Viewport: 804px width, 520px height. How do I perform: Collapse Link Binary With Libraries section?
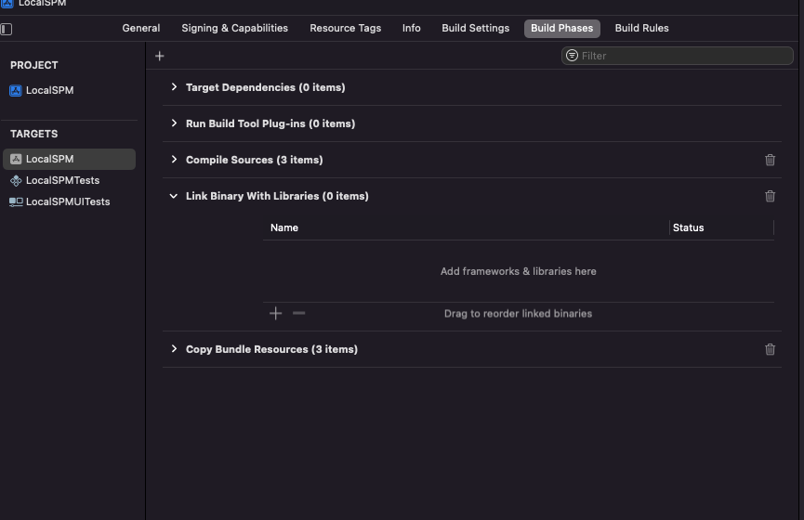(173, 196)
